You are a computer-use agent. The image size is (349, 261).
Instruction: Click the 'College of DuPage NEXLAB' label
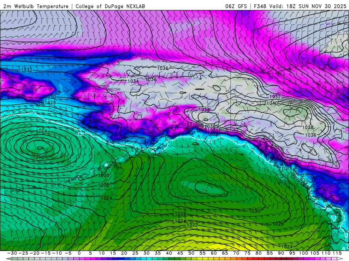pyautogui.click(x=110, y=7)
